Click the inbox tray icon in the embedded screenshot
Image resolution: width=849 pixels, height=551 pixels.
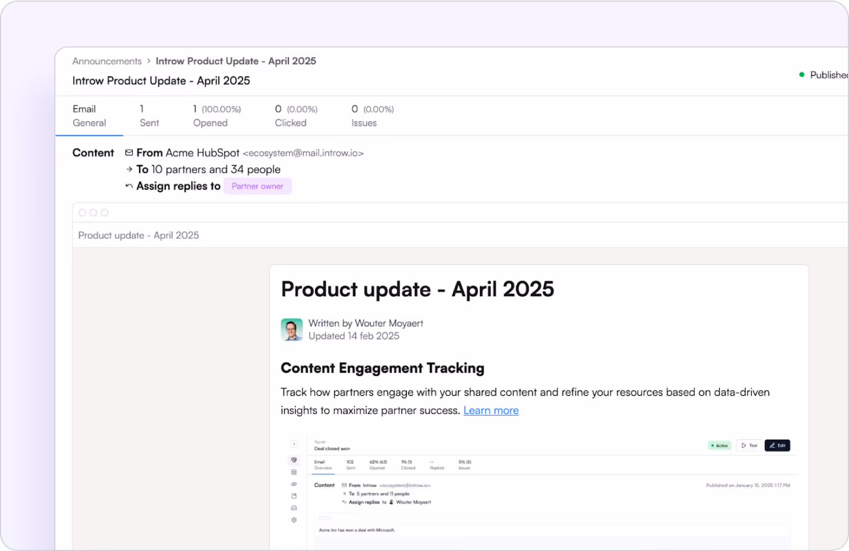[294, 508]
